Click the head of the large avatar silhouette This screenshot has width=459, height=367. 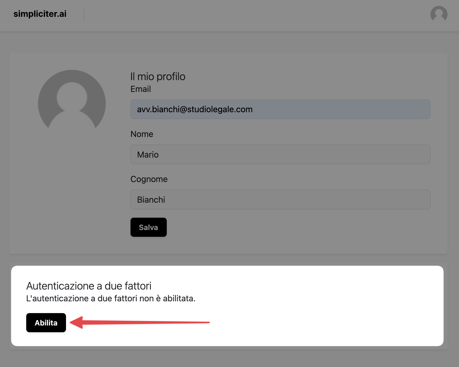click(72, 97)
